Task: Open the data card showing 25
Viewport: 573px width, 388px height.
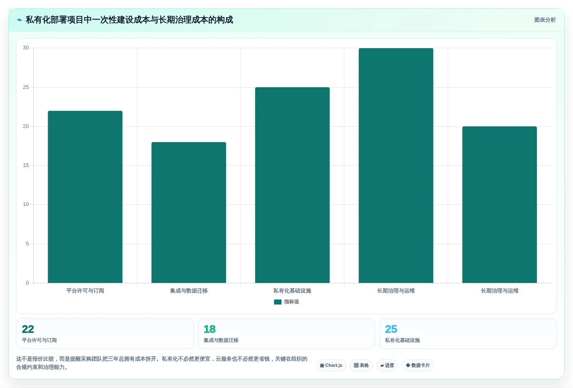Action: pos(468,334)
